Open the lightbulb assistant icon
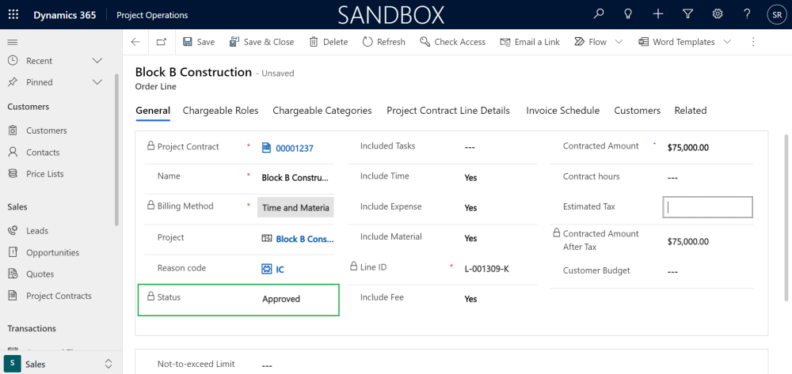The width and height of the screenshot is (792, 374). (x=628, y=14)
